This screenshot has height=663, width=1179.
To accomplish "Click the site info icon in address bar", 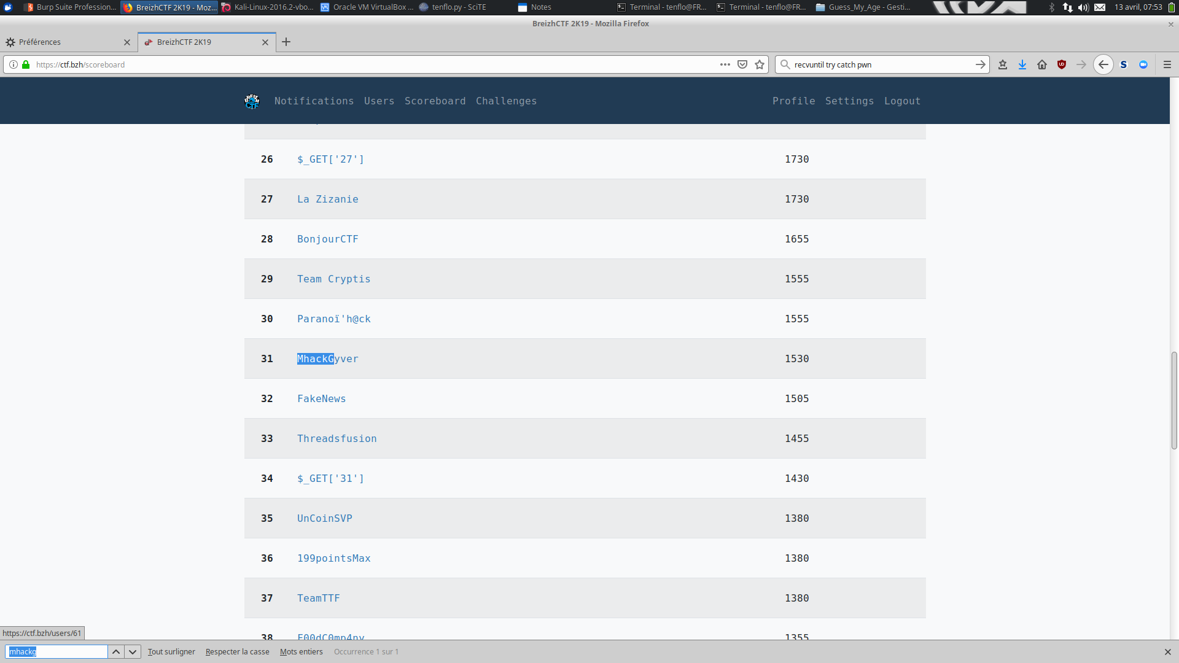I will tap(14, 64).
